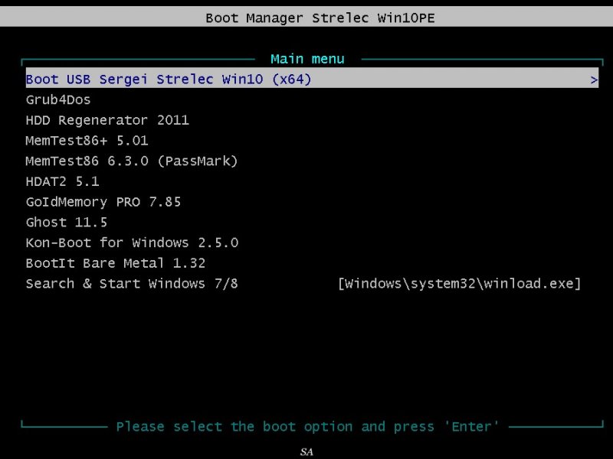The width and height of the screenshot is (613, 459).
Task: Expand submenu arrow on Boot USB entry
Action: (x=594, y=80)
